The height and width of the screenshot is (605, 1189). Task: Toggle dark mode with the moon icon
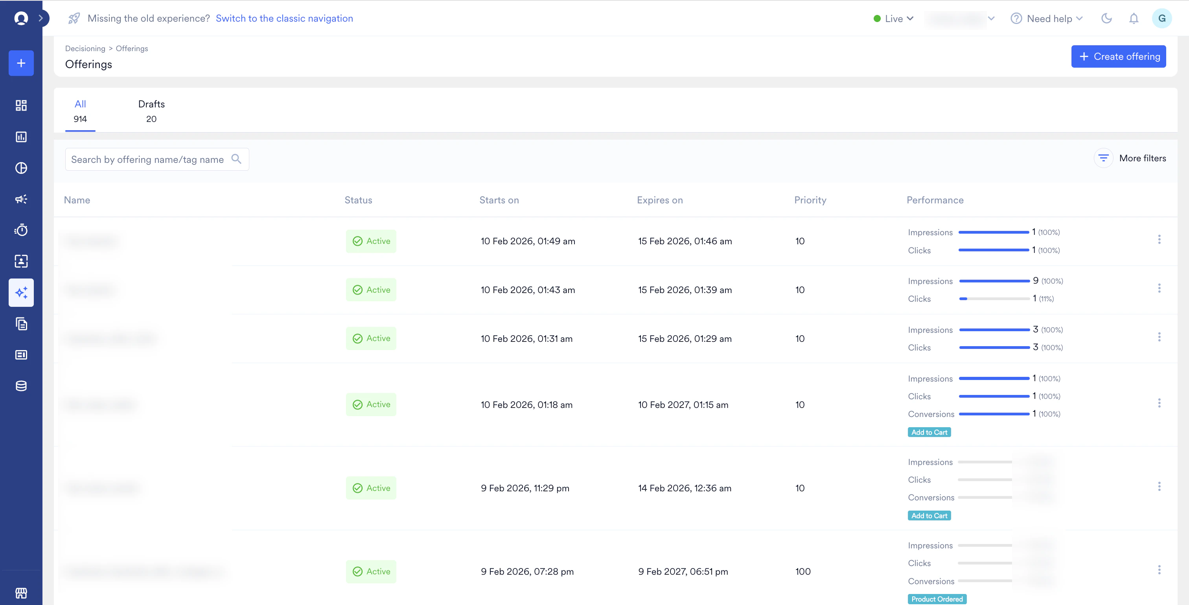point(1106,18)
